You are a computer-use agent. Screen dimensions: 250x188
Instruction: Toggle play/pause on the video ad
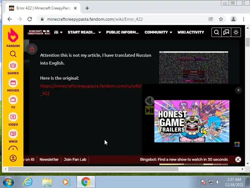(x=150, y=110)
